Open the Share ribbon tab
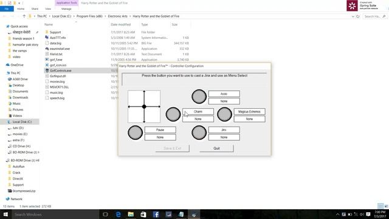The height and width of the screenshot is (219, 389). click(x=35, y=9)
